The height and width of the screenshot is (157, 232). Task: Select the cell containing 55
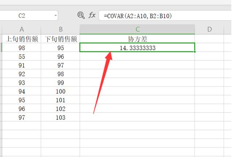[22, 57]
